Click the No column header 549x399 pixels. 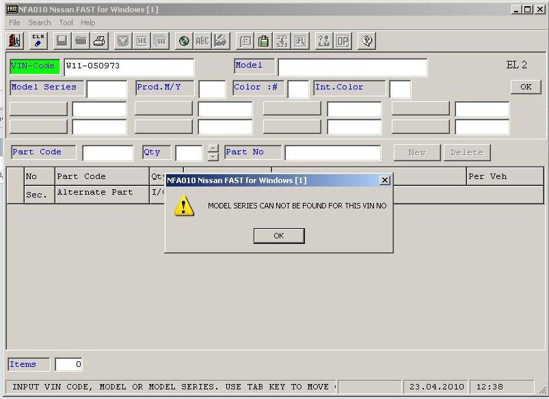click(40, 176)
